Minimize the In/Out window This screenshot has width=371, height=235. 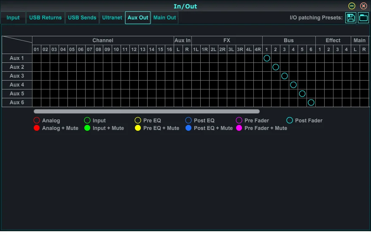[352, 6]
